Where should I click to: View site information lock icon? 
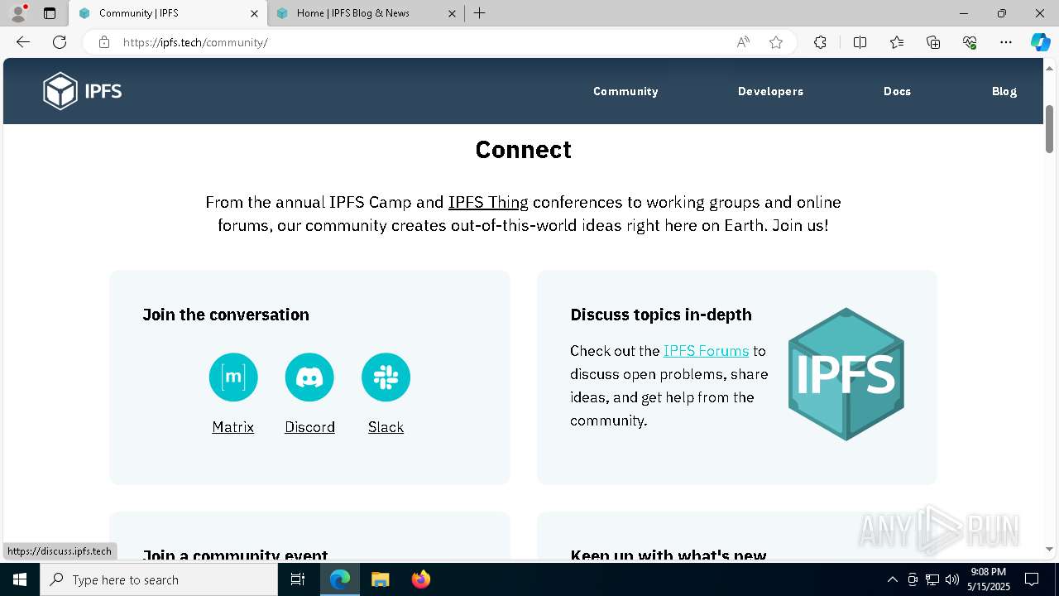pos(104,42)
